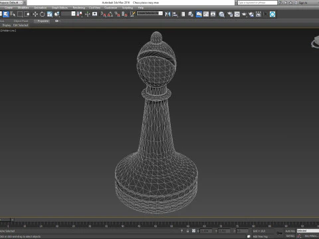Open Material Editor

[221, 14]
